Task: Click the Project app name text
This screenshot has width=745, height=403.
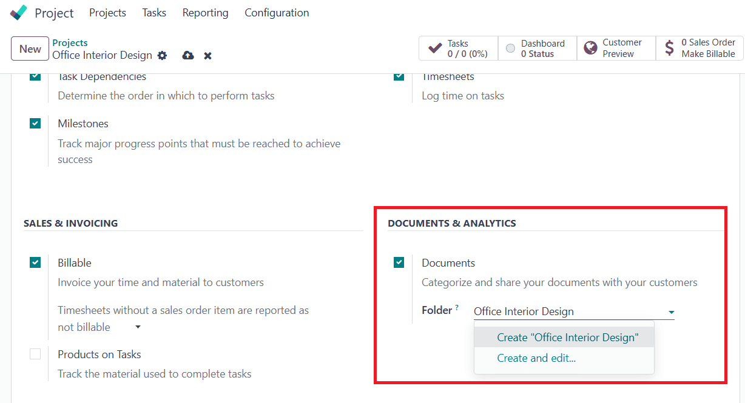Action: tap(54, 13)
